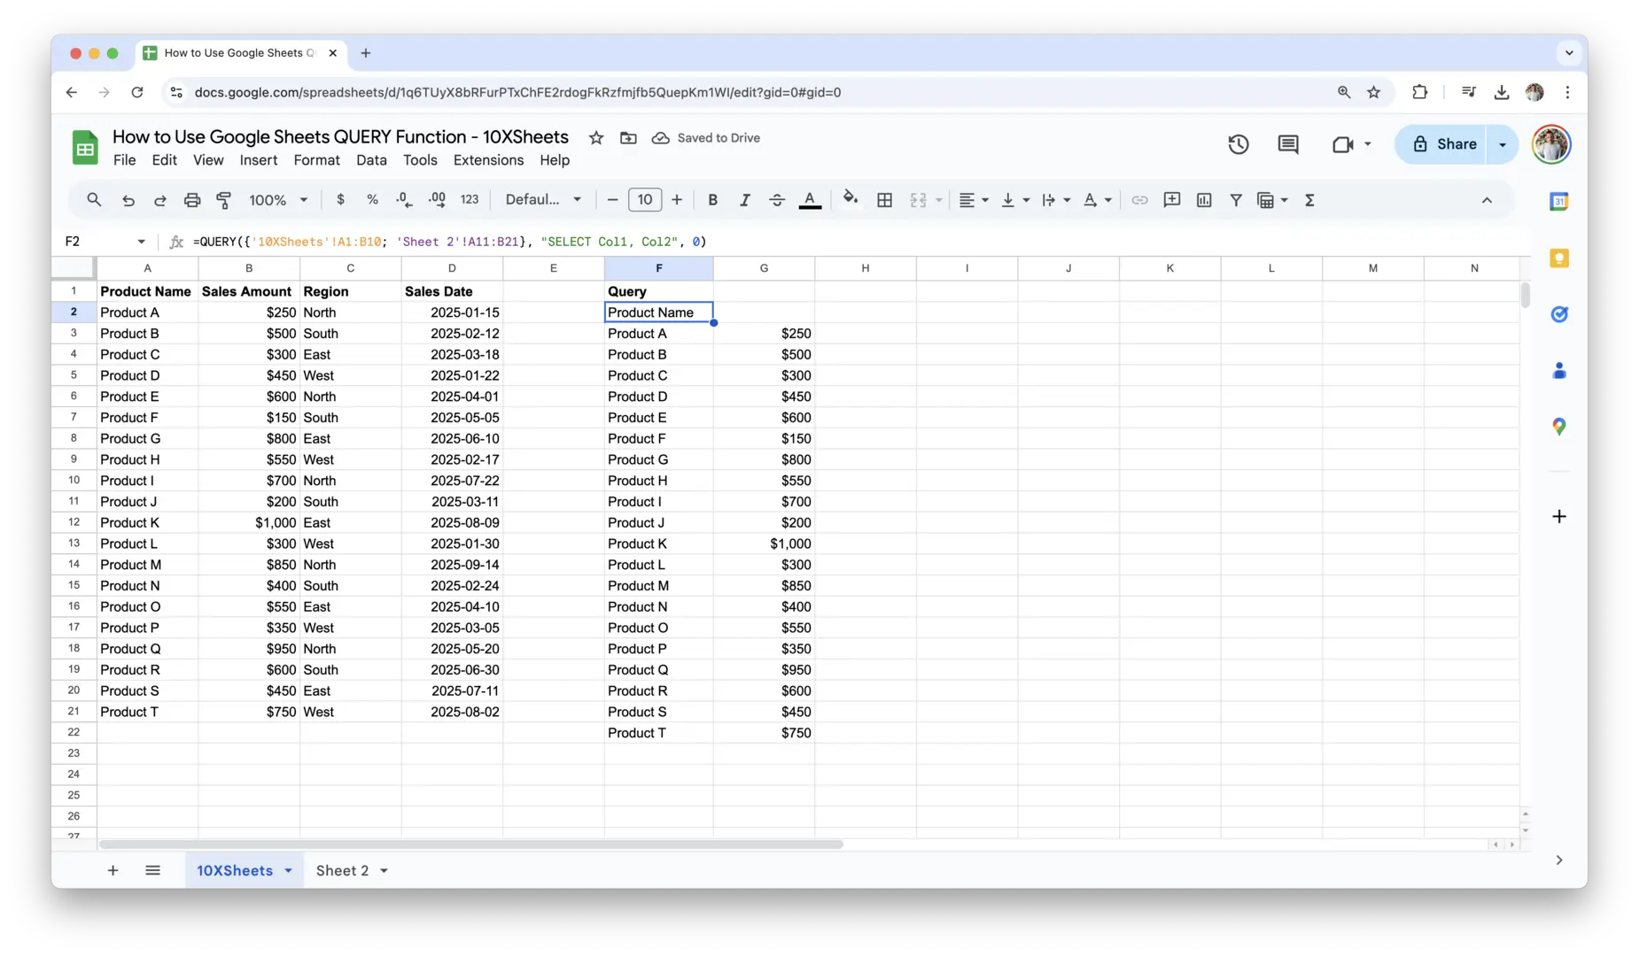
Task: Click the add sheet plus button
Action: (x=113, y=870)
